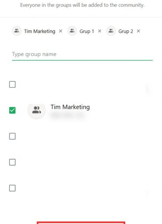Remove Grup 2 from selected groups
The width and height of the screenshot is (162, 224).
[x=138, y=31]
